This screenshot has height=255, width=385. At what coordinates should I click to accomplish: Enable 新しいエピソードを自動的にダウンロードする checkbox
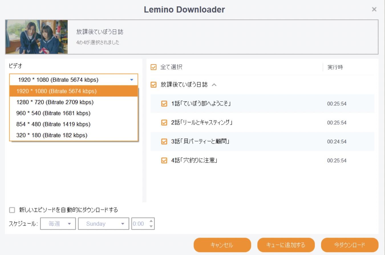12,210
